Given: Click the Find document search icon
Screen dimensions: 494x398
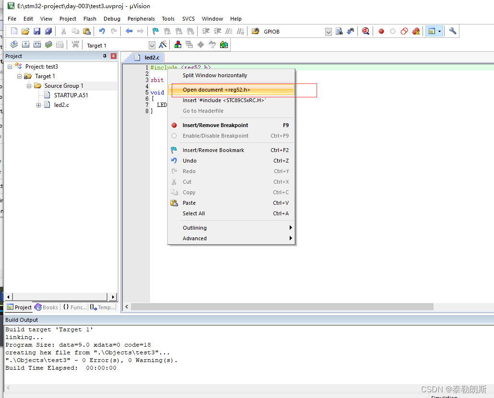Looking at the screenshot, I should click(339, 31).
